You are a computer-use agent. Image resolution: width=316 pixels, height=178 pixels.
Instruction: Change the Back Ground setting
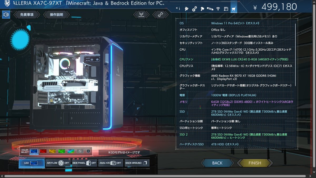tap(137, 163)
